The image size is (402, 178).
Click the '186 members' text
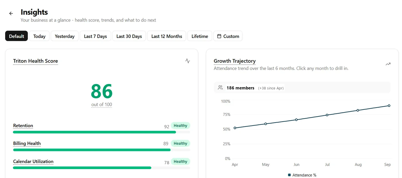click(x=240, y=88)
